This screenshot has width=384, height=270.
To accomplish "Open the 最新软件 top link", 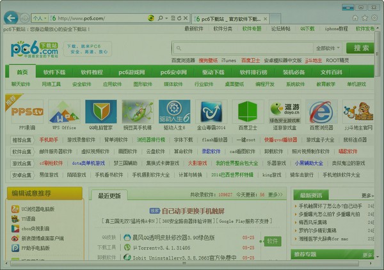I will coord(194,29).
